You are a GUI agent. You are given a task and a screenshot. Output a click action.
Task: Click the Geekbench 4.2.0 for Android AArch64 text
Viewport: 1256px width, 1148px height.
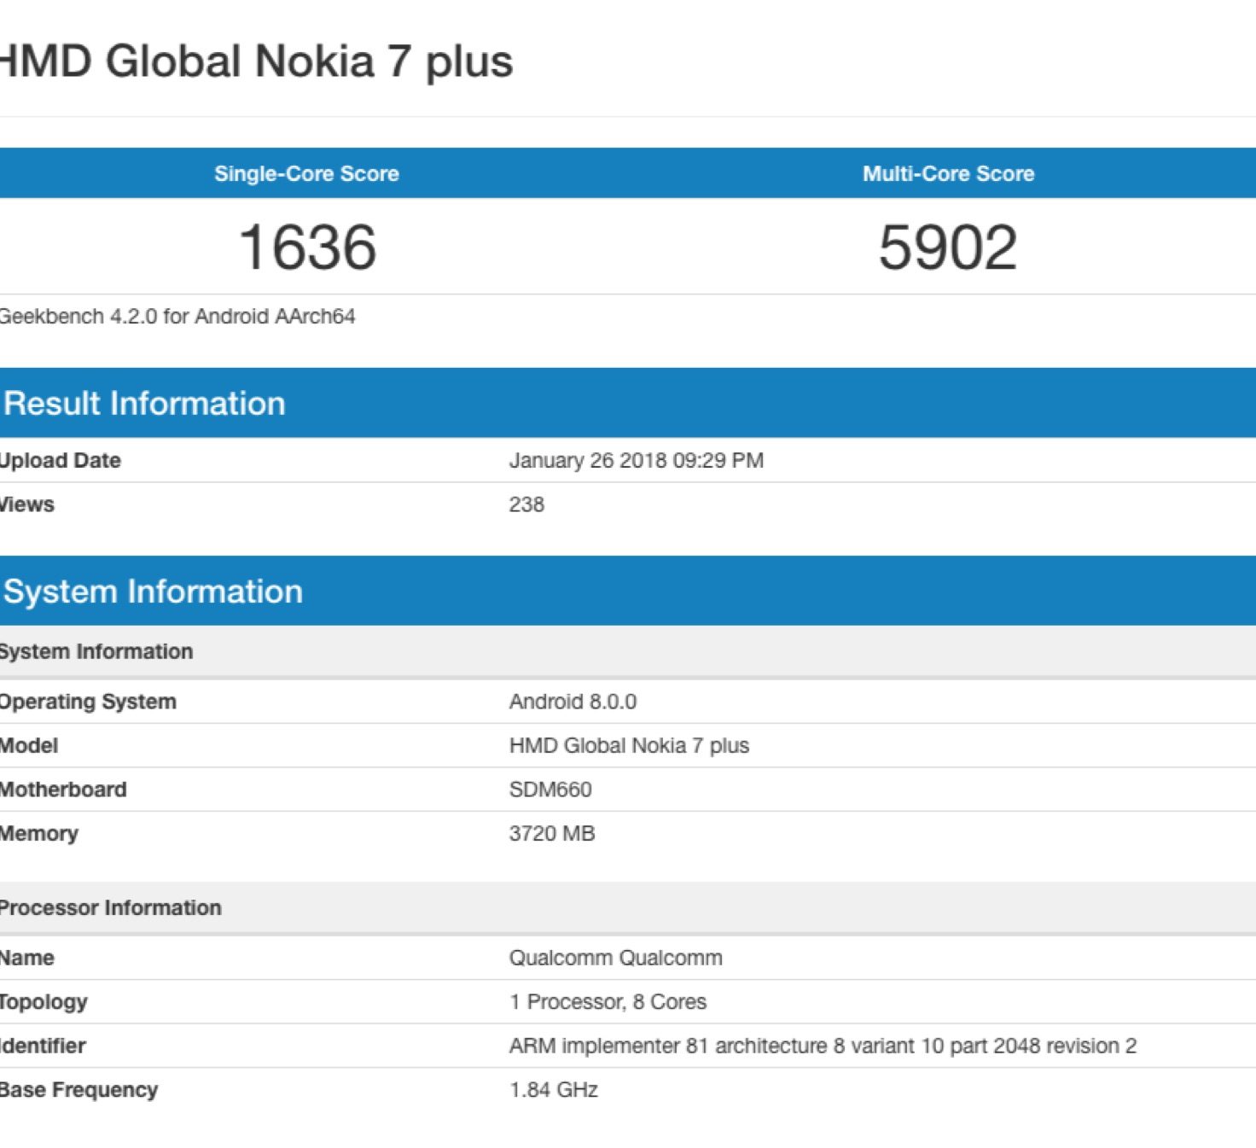(177, 317)
